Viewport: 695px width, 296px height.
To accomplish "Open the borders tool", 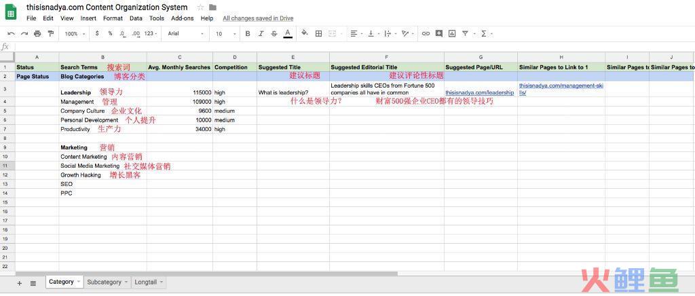I will [318, 34].
